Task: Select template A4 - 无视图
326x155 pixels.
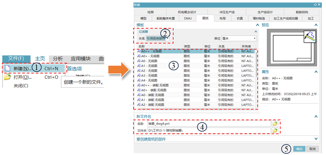Action: (196, 80)
